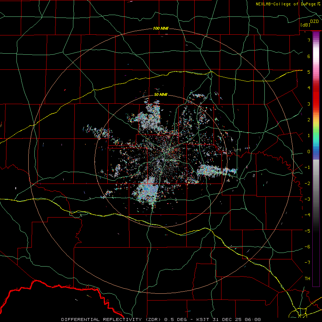The width and height of the screenshot is (322, 322).
Task: Click the "06:00" time in caption
Action: click(x=253, y=319)
